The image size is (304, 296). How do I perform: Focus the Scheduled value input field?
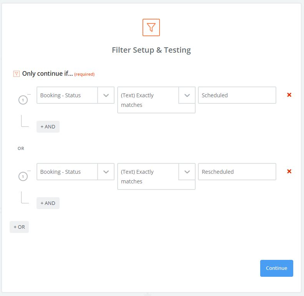click(237, 95)
